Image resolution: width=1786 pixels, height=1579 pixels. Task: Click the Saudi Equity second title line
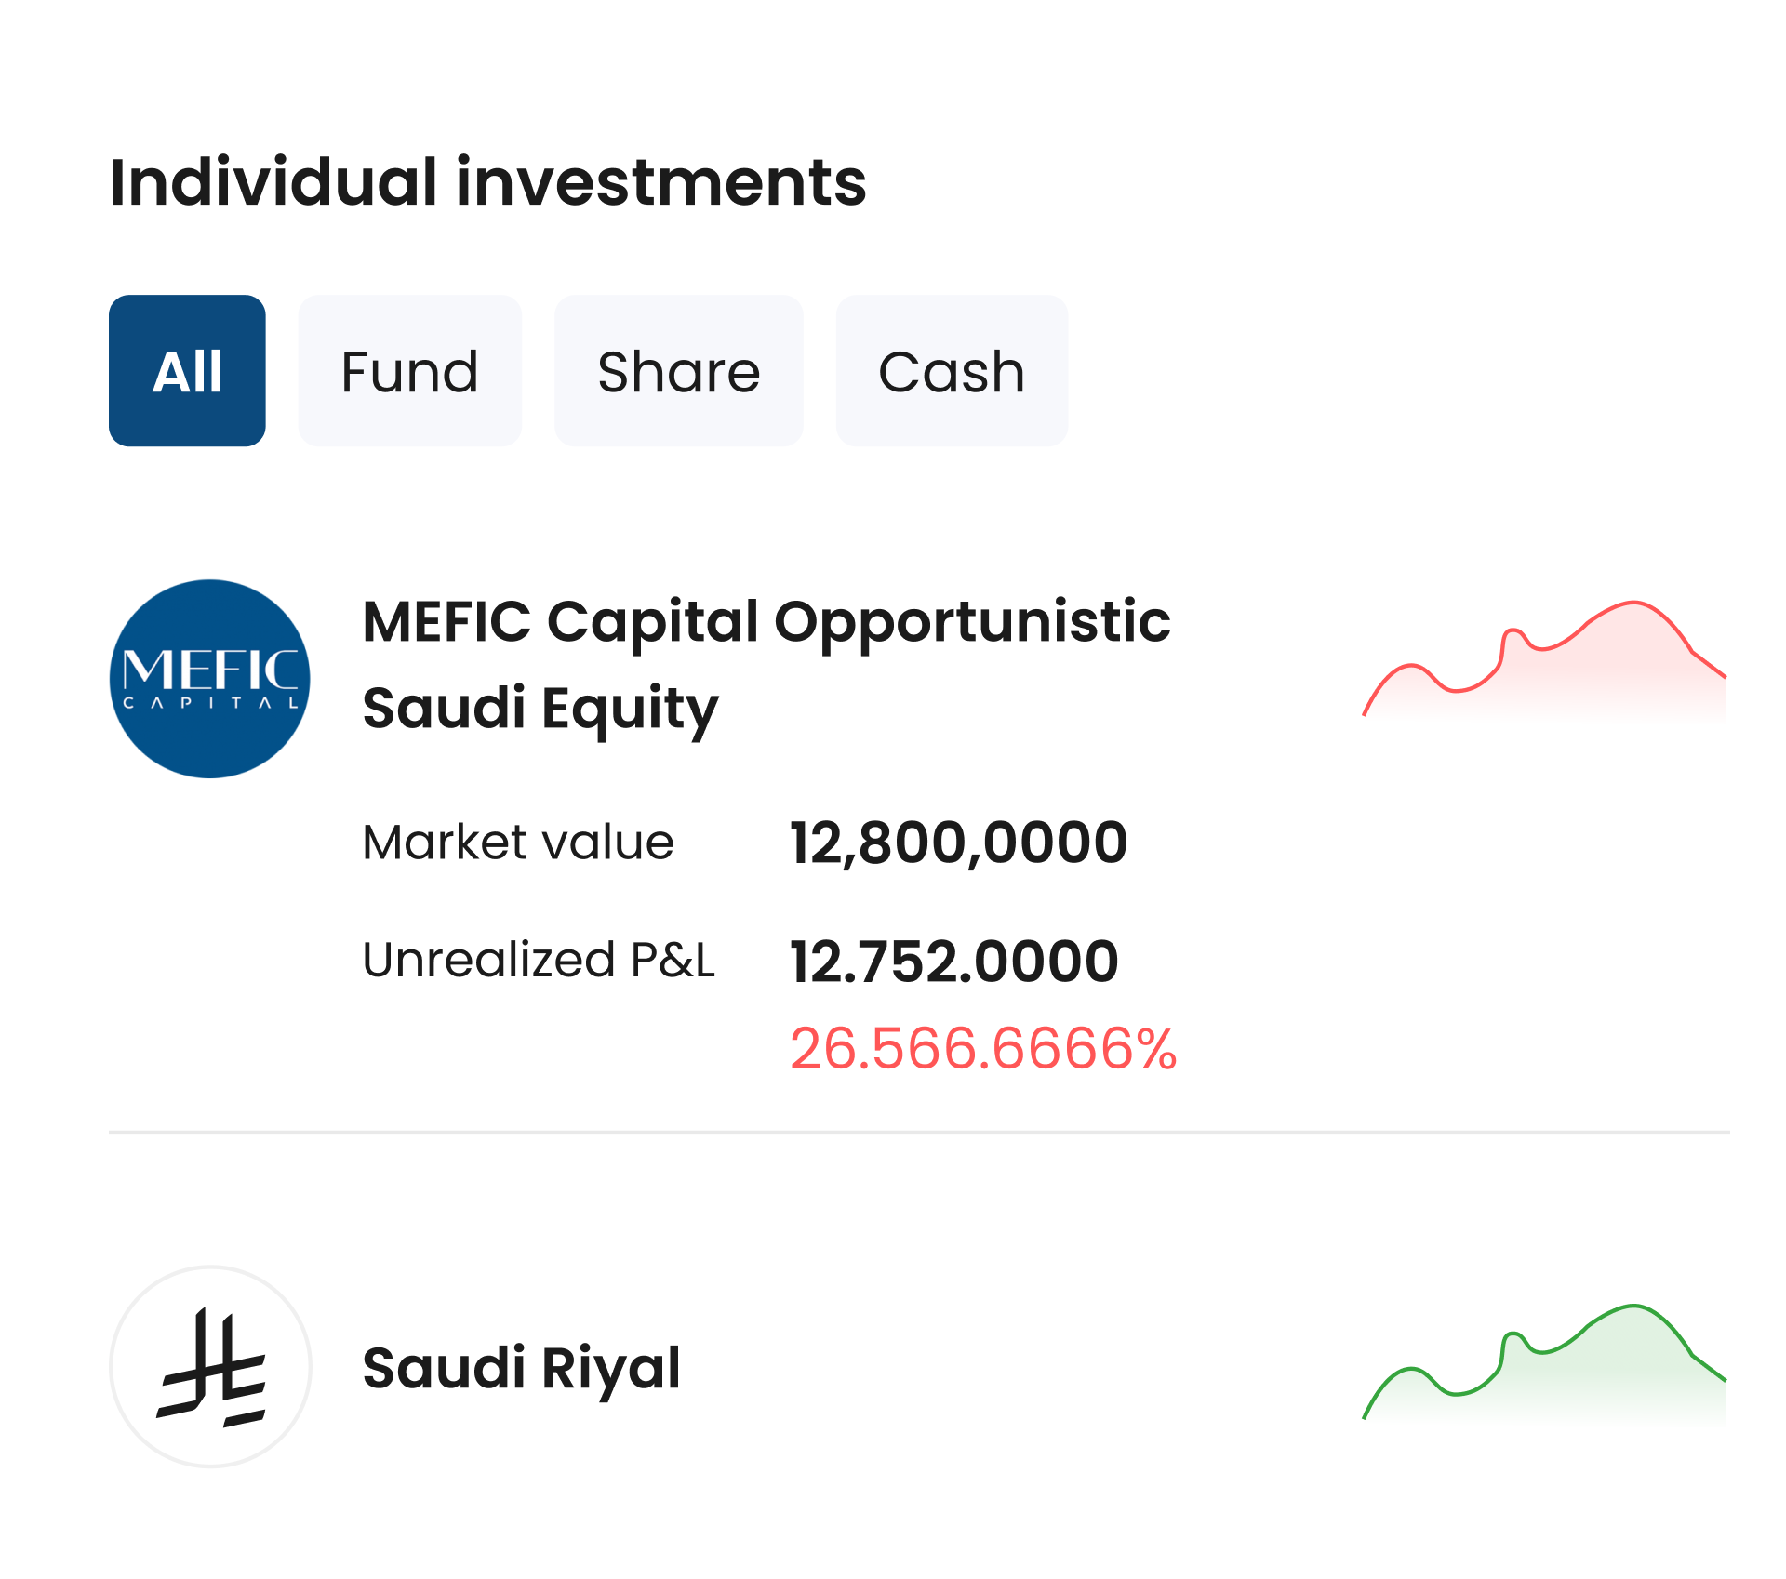[x=540, y=709]
